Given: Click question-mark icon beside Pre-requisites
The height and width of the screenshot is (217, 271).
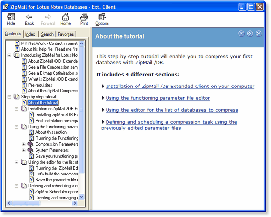Looking at the screenshot, I should 24,85.
